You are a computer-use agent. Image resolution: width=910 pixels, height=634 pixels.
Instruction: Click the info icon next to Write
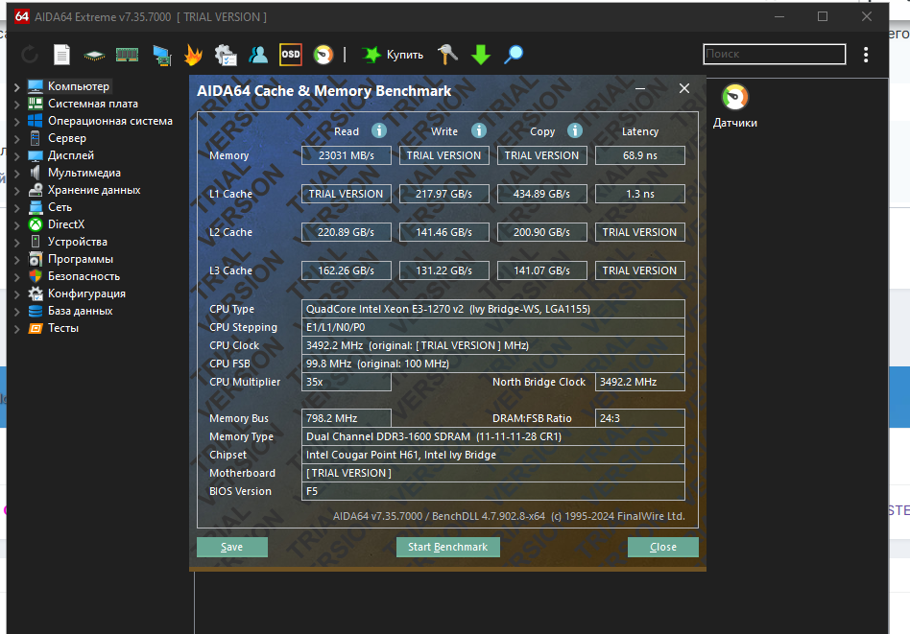(x=479, y=131)
